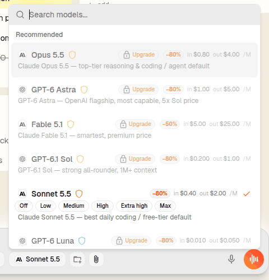Click the 'out $4.00' price on Opus 5.5
269x280 pixels.
point(226,54)
